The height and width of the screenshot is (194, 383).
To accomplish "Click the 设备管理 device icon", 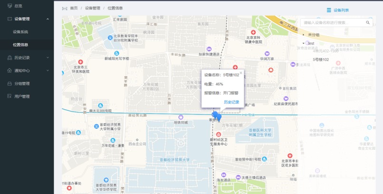I will tap(10, 19).
